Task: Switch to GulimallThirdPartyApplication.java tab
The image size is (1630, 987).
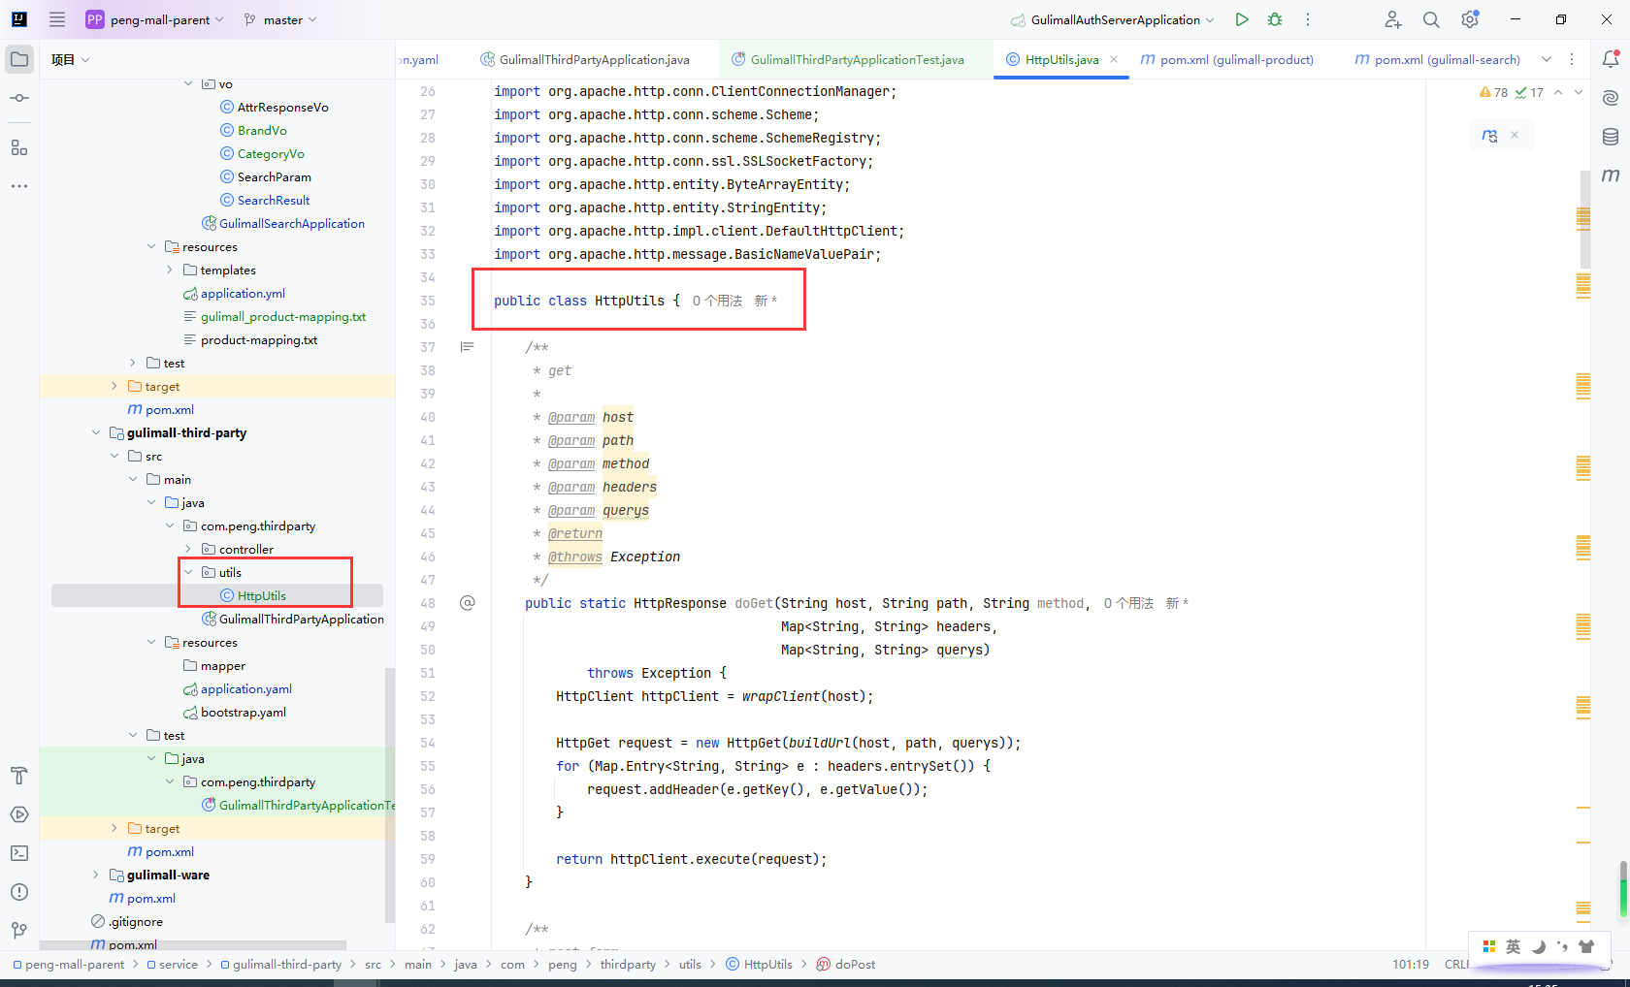Action: pyautogui.click(x=585, y=59)
